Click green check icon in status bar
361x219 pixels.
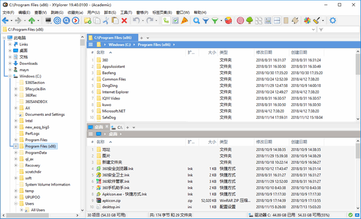(x=350, y=215)
